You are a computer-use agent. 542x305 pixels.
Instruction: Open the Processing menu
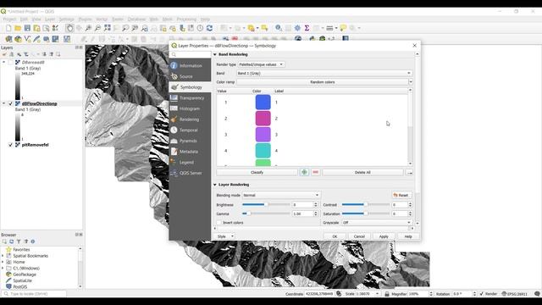coord(186,19)
